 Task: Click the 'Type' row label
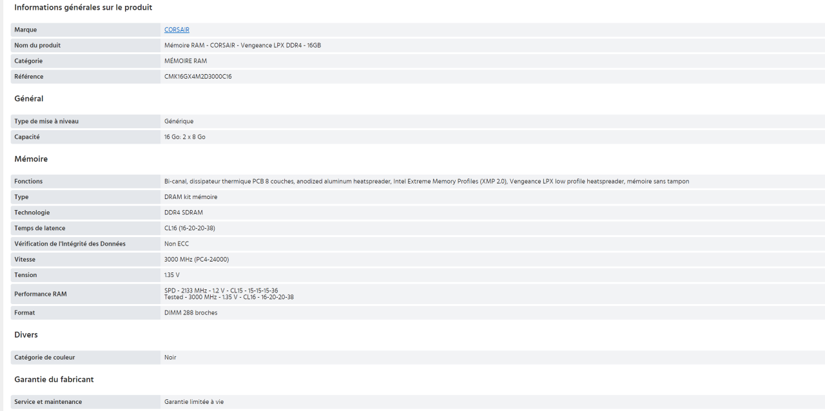pyautogui.click(x=21, y=196)
